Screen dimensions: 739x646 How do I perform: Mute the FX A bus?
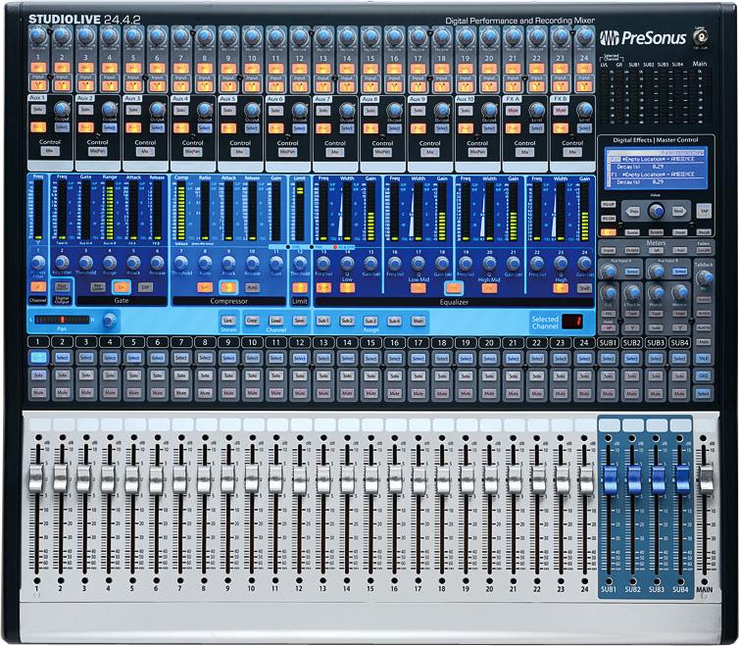coord(513,110)
